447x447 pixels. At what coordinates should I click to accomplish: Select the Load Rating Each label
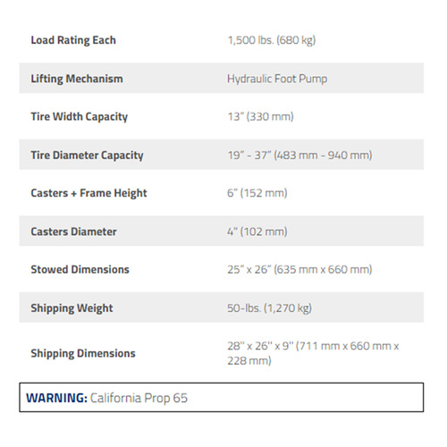73,40
